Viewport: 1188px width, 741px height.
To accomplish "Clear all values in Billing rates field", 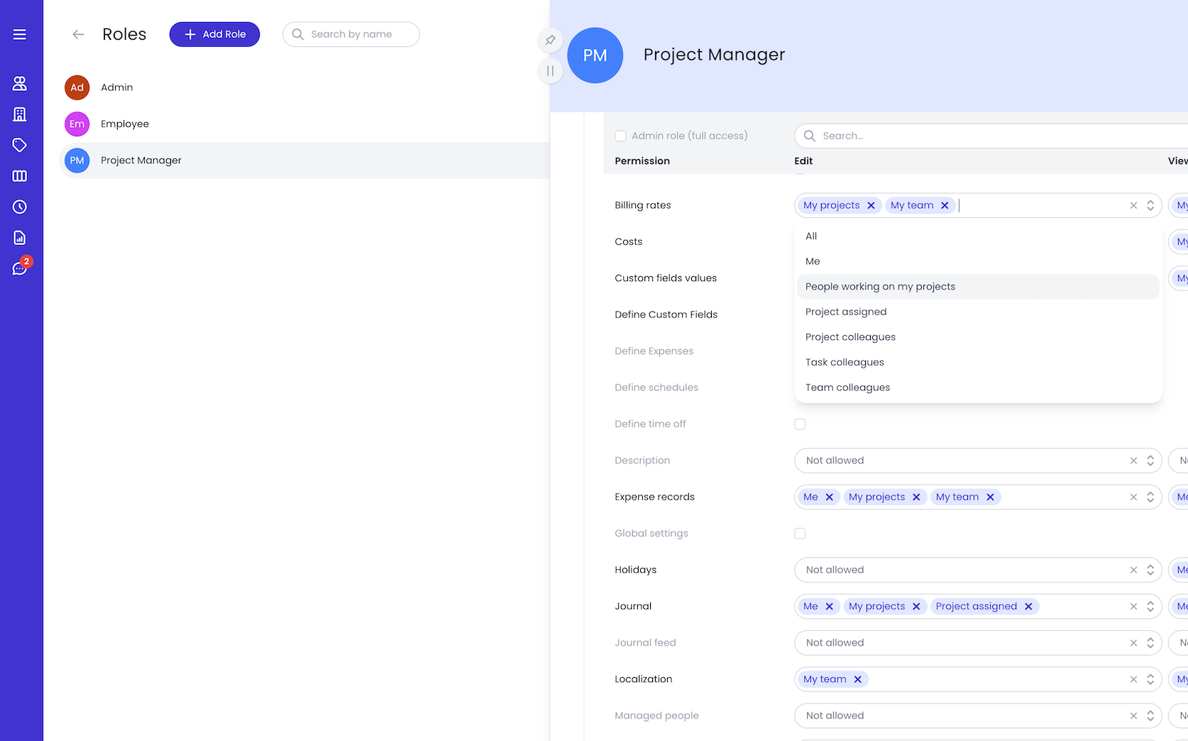I will pyautogui.click(x=1133, y=205).
